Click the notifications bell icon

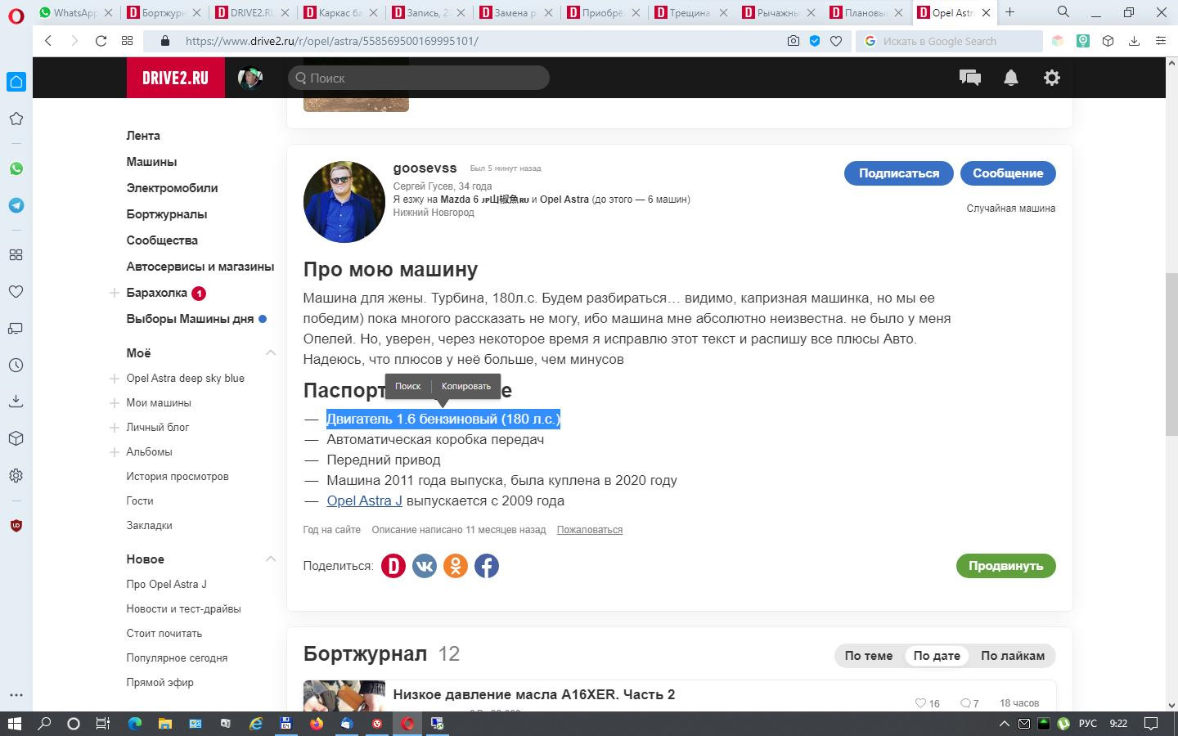click(1011, 78)
